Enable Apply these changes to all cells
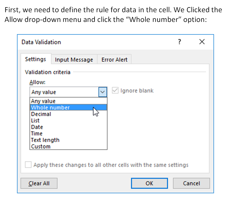This screenshot has width=229, height=200. pos(28,165)
